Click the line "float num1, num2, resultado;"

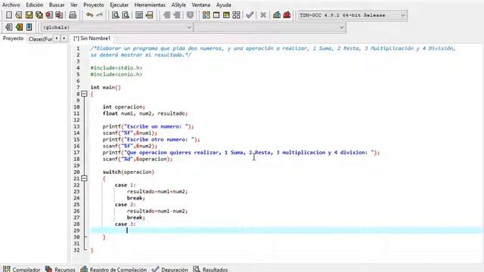coord(145,113)
